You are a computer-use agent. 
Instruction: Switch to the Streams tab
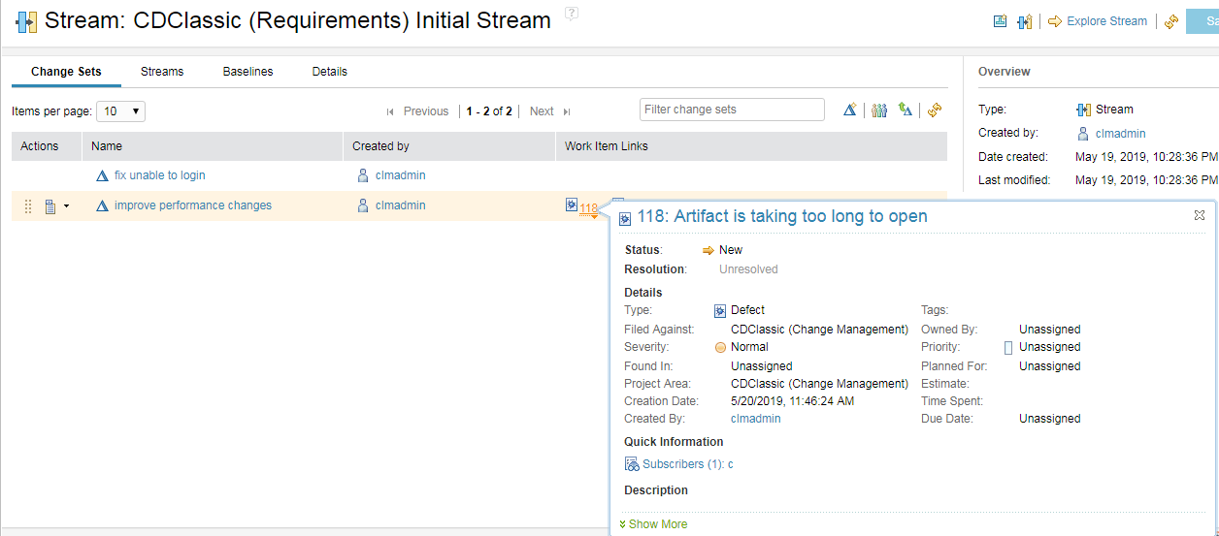tap(162, 72)
